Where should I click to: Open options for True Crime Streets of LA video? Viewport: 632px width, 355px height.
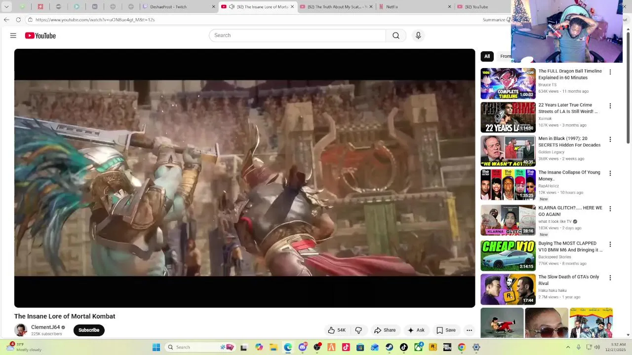(x=610, y=106)
